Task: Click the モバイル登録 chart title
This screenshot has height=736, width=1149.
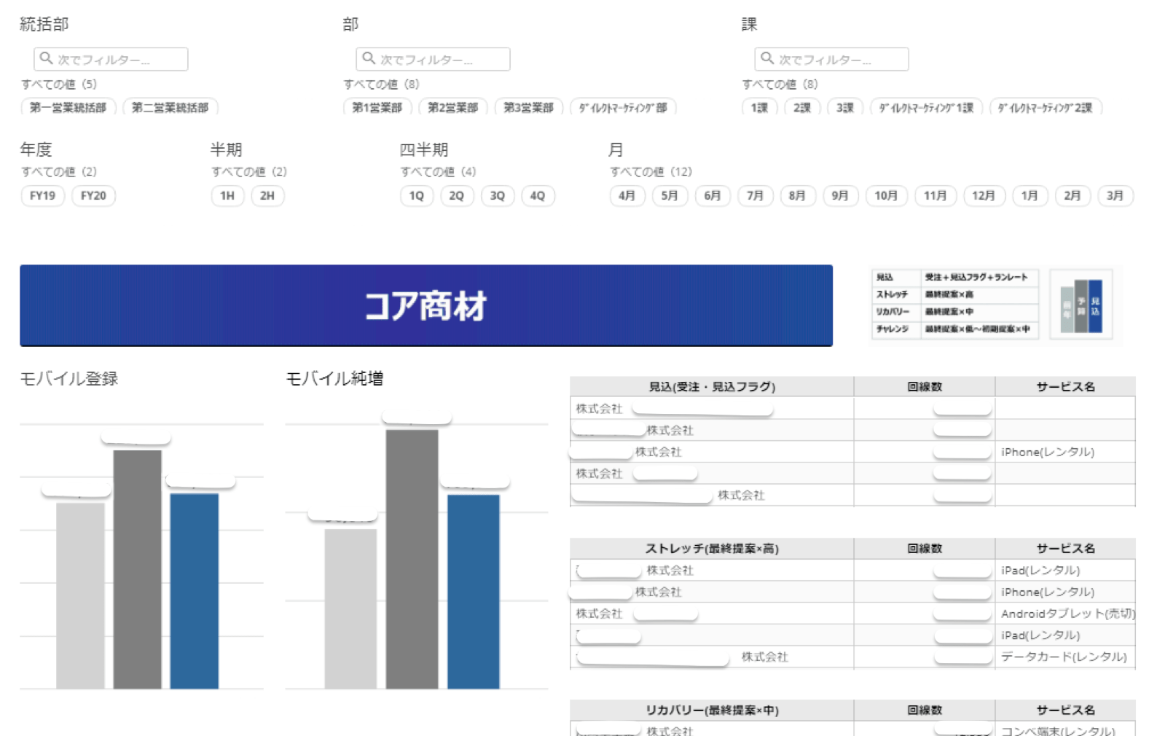Action: pyautogui.click(x=69, y=378)
